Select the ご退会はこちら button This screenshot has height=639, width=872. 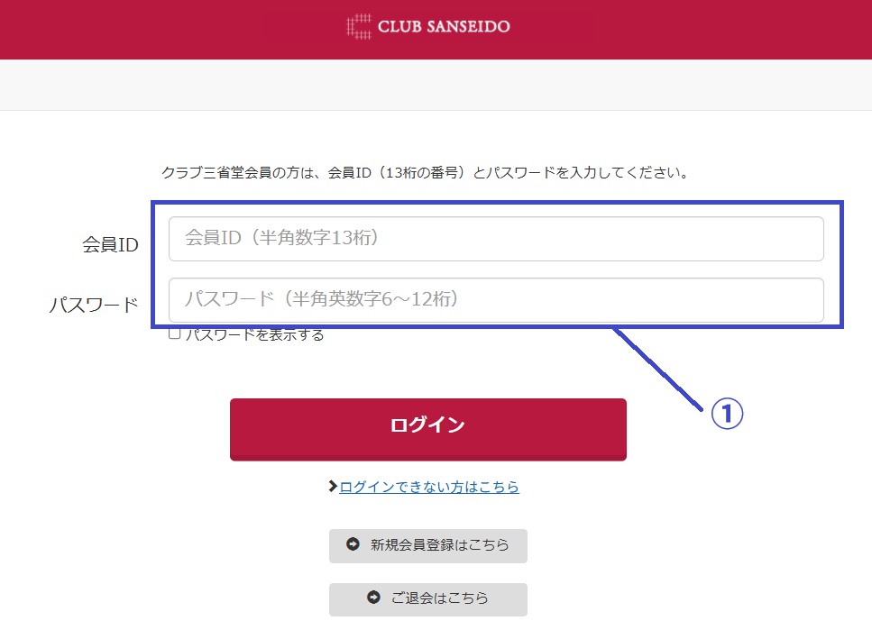(x=428, y=599)
